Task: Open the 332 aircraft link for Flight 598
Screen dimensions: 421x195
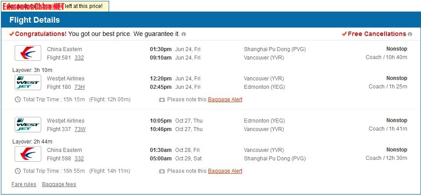Action: click(79, 158)
